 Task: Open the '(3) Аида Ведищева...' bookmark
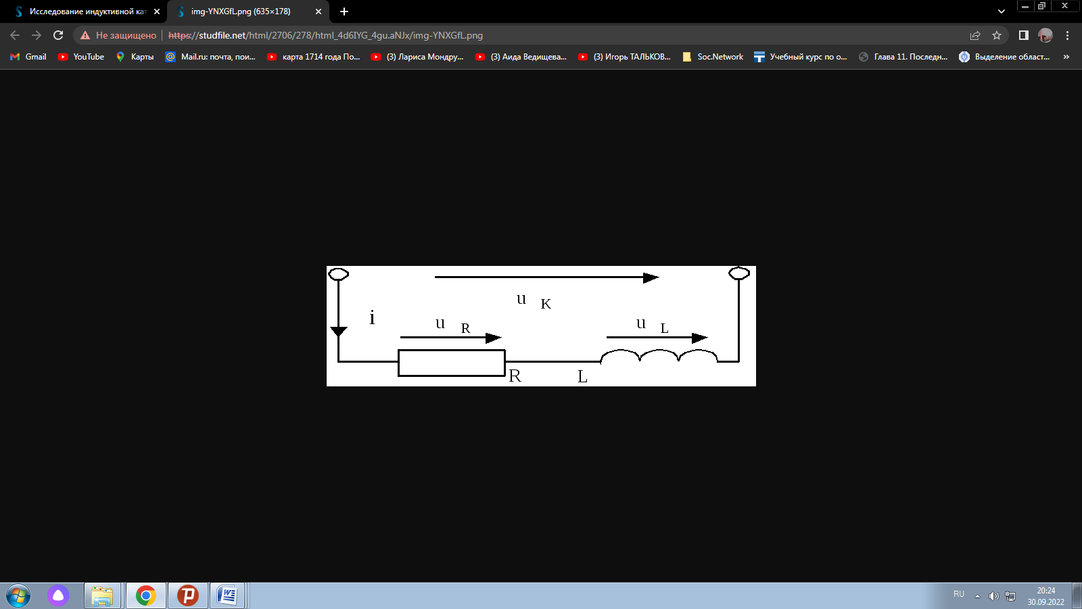coord(521,57)
